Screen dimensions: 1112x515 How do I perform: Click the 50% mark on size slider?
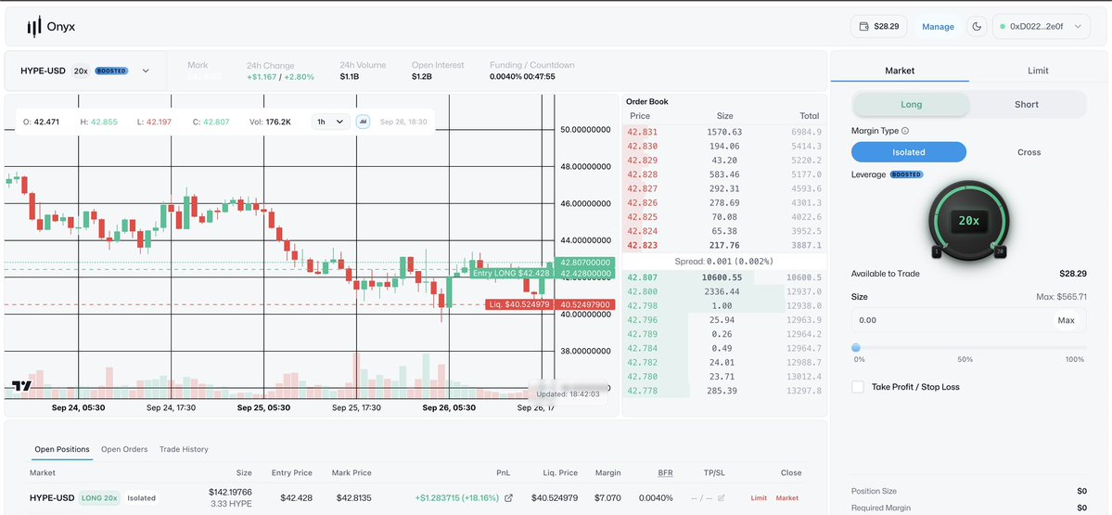(x=965, y=360)
